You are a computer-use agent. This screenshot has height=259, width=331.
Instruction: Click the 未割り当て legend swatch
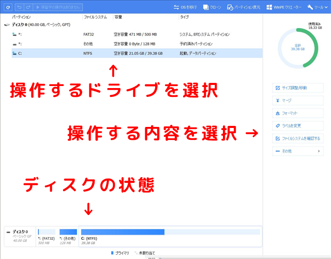point(136,253)
